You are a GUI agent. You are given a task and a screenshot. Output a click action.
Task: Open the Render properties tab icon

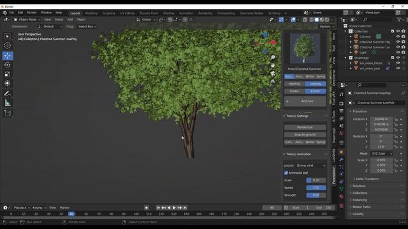tap(342, 104)
